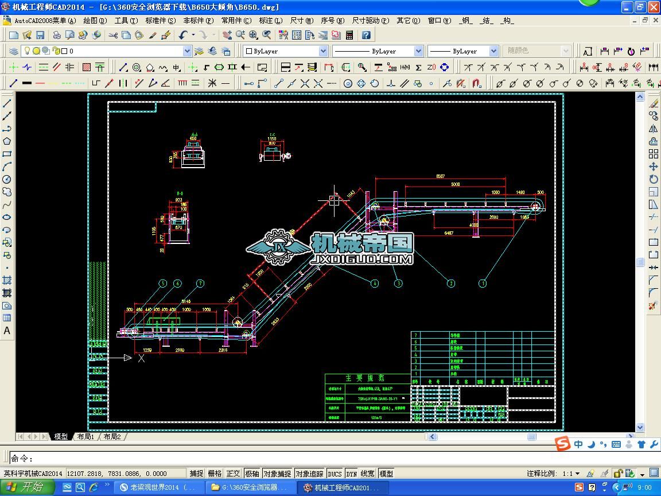Click the Offset modify tool
661x496 pixels.
point(654,141)
